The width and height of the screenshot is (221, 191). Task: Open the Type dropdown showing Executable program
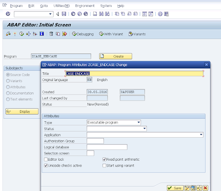click(x=114, y=122)
